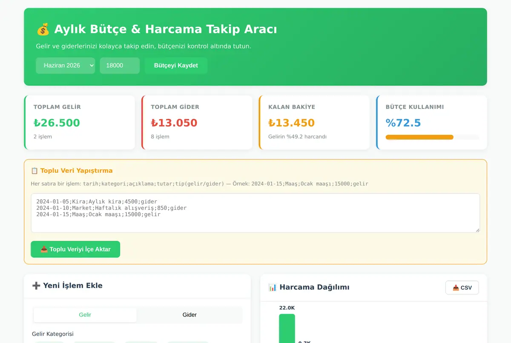This screenshot has height=343, width=511.
Task: Click the Bütçe Kullanımı card title
Action: [x=415, y=107]
